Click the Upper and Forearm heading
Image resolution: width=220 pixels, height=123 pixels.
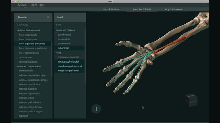65,30
